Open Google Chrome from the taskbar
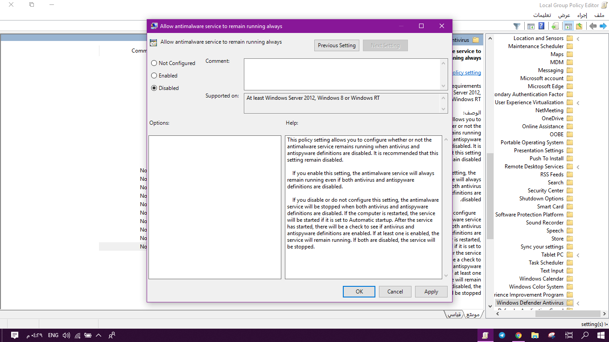Viewport: 609px width, 342px height. coord(518,335)
